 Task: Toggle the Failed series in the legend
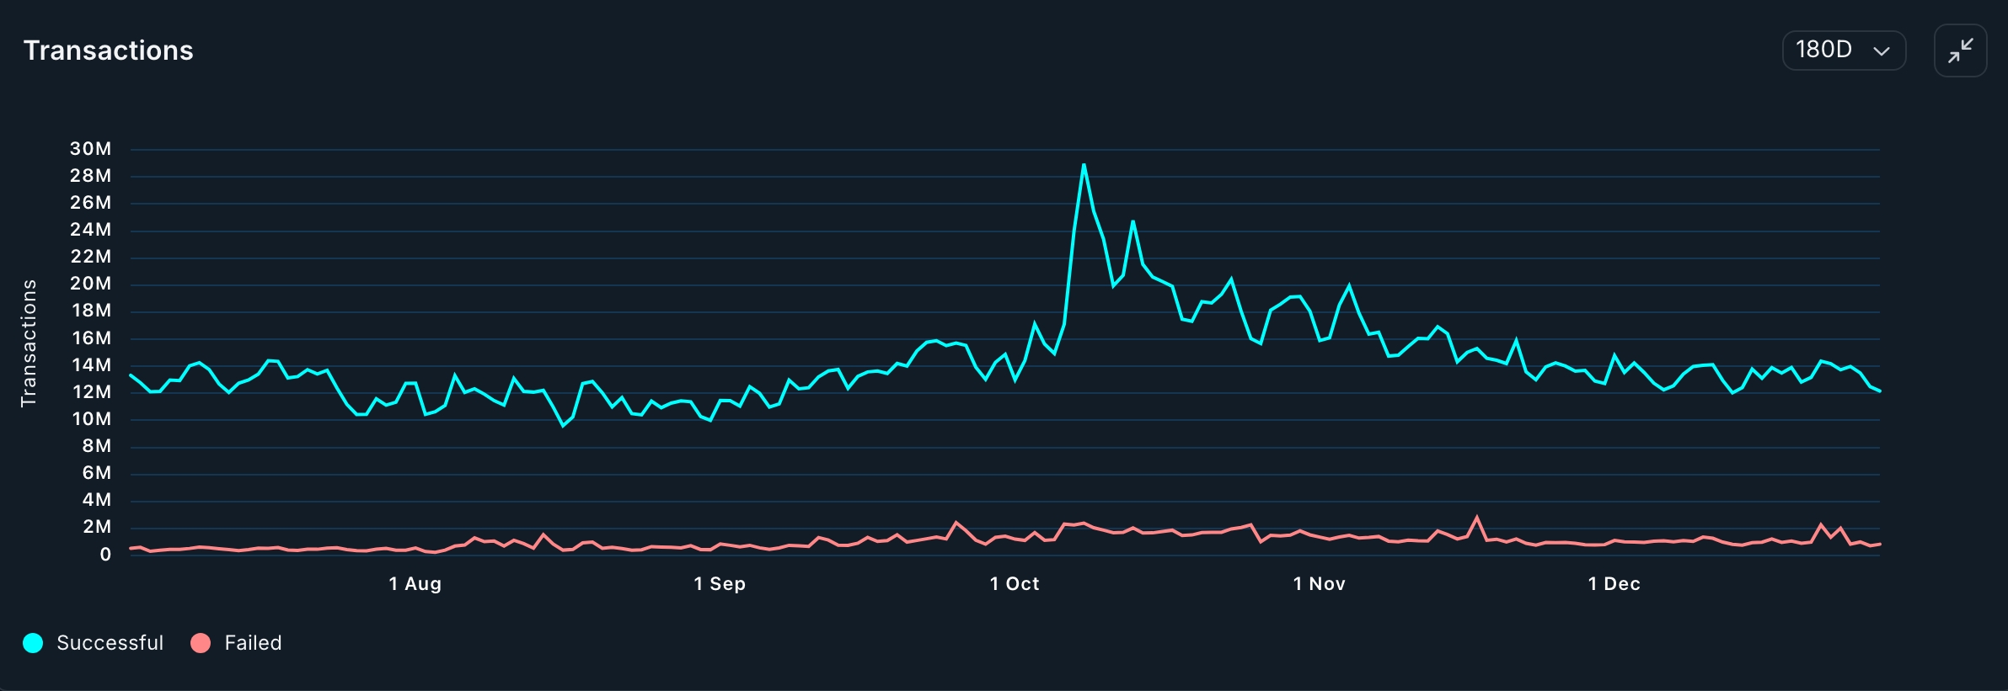tap(237, 643)
